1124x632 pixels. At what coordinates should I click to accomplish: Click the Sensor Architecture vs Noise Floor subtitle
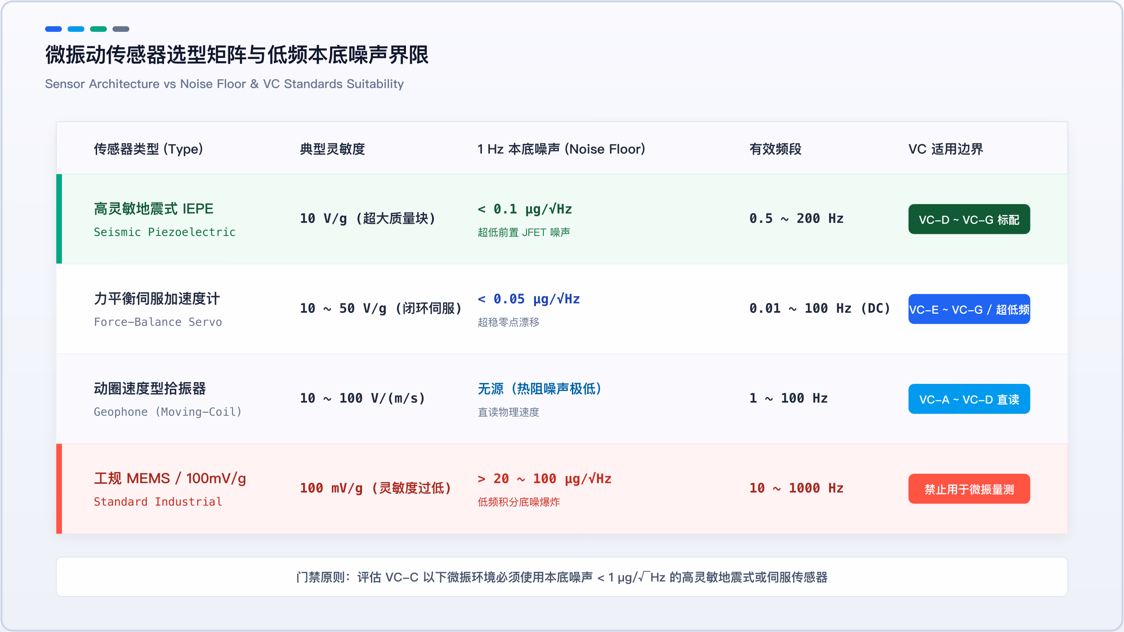224,84
